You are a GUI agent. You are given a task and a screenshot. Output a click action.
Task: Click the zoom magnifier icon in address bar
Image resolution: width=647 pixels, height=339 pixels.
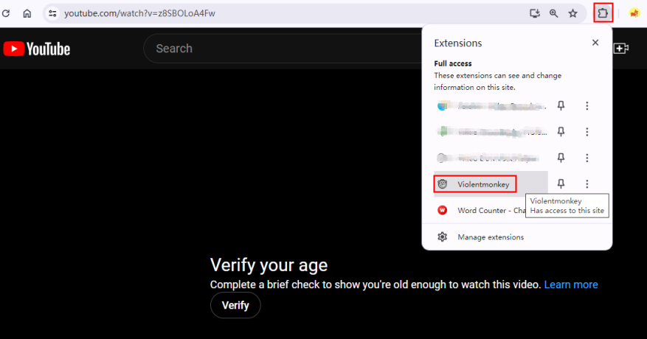pyautogui.click(x=553, y=13)
